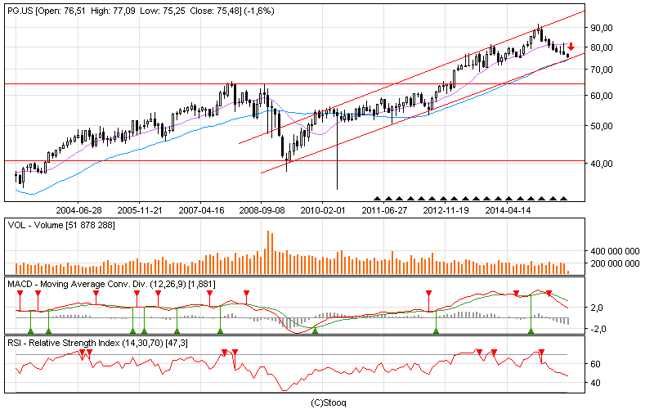Viewport: 654px width, 409px height.
Task: Click the last, shortest orange volume bar
Action: click(568, 272)
